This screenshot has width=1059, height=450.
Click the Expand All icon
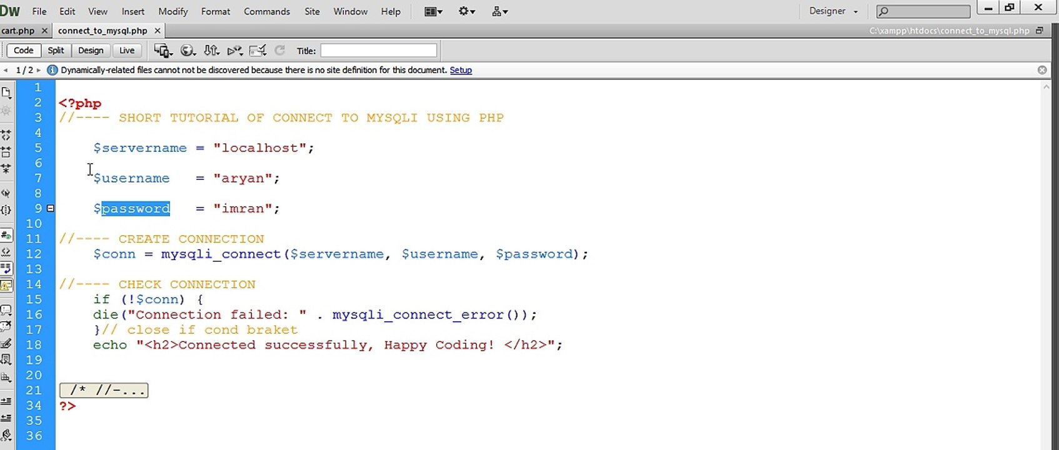pos(6,169)
